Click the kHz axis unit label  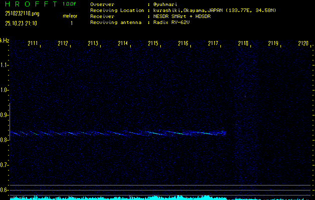[x=5, y=40]
